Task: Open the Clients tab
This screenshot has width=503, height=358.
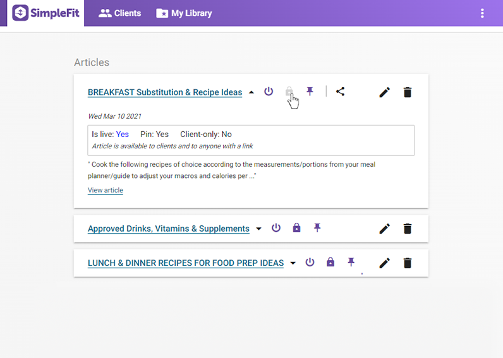Action: (120, 13)
